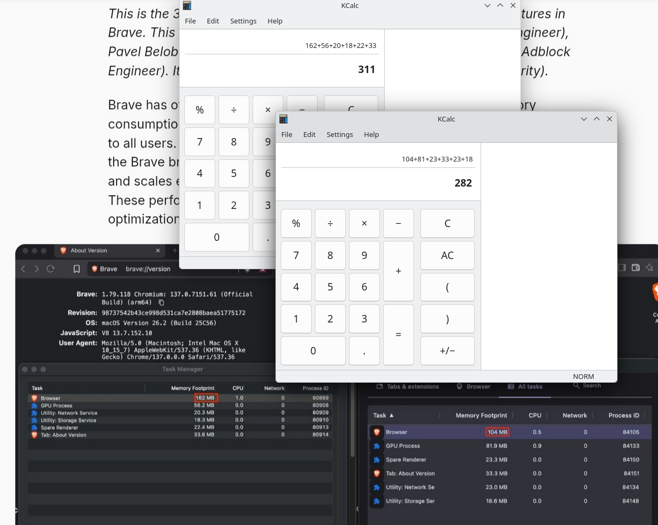Viewport: 658px width, 525px height.
Task: Open the Settings menu in the back KCalc window
Action: point(243,21)
